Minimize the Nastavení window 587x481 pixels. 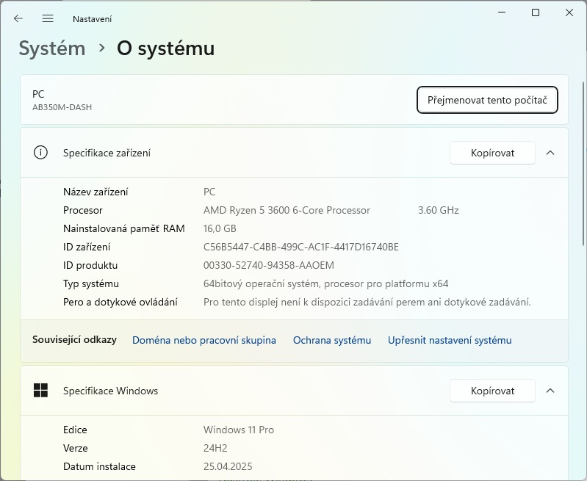502,12
